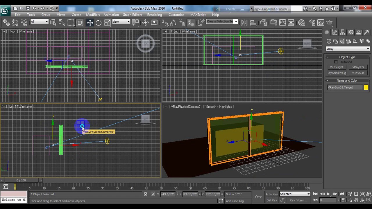Open the Modifiers menu
The height and width of the screenshot is (209, 372).
pyautogui.click(x=93, y=15)
